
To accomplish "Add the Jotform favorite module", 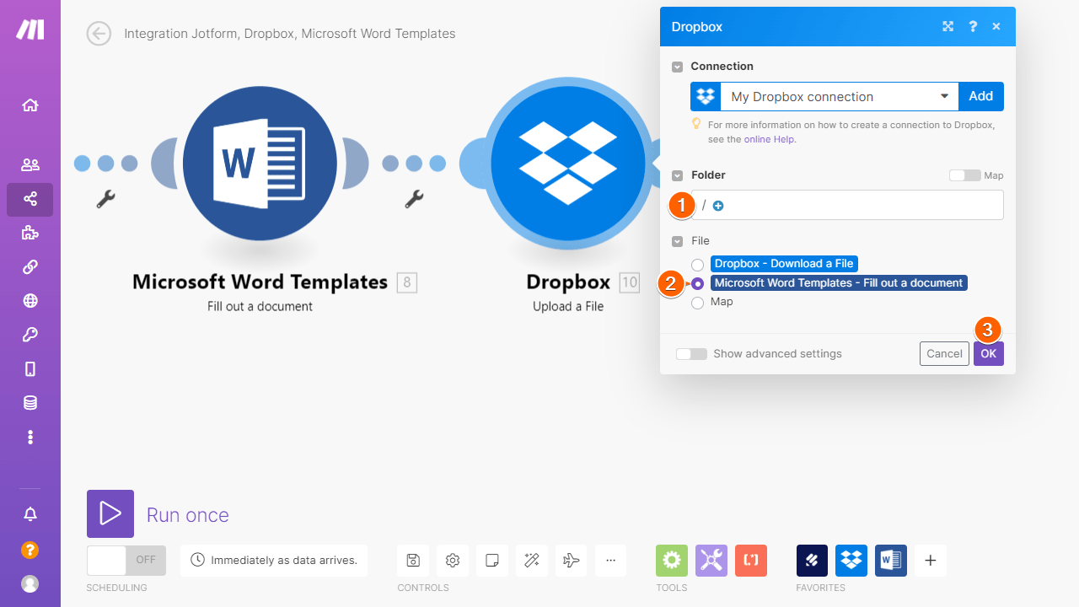I will click(813, 560).
